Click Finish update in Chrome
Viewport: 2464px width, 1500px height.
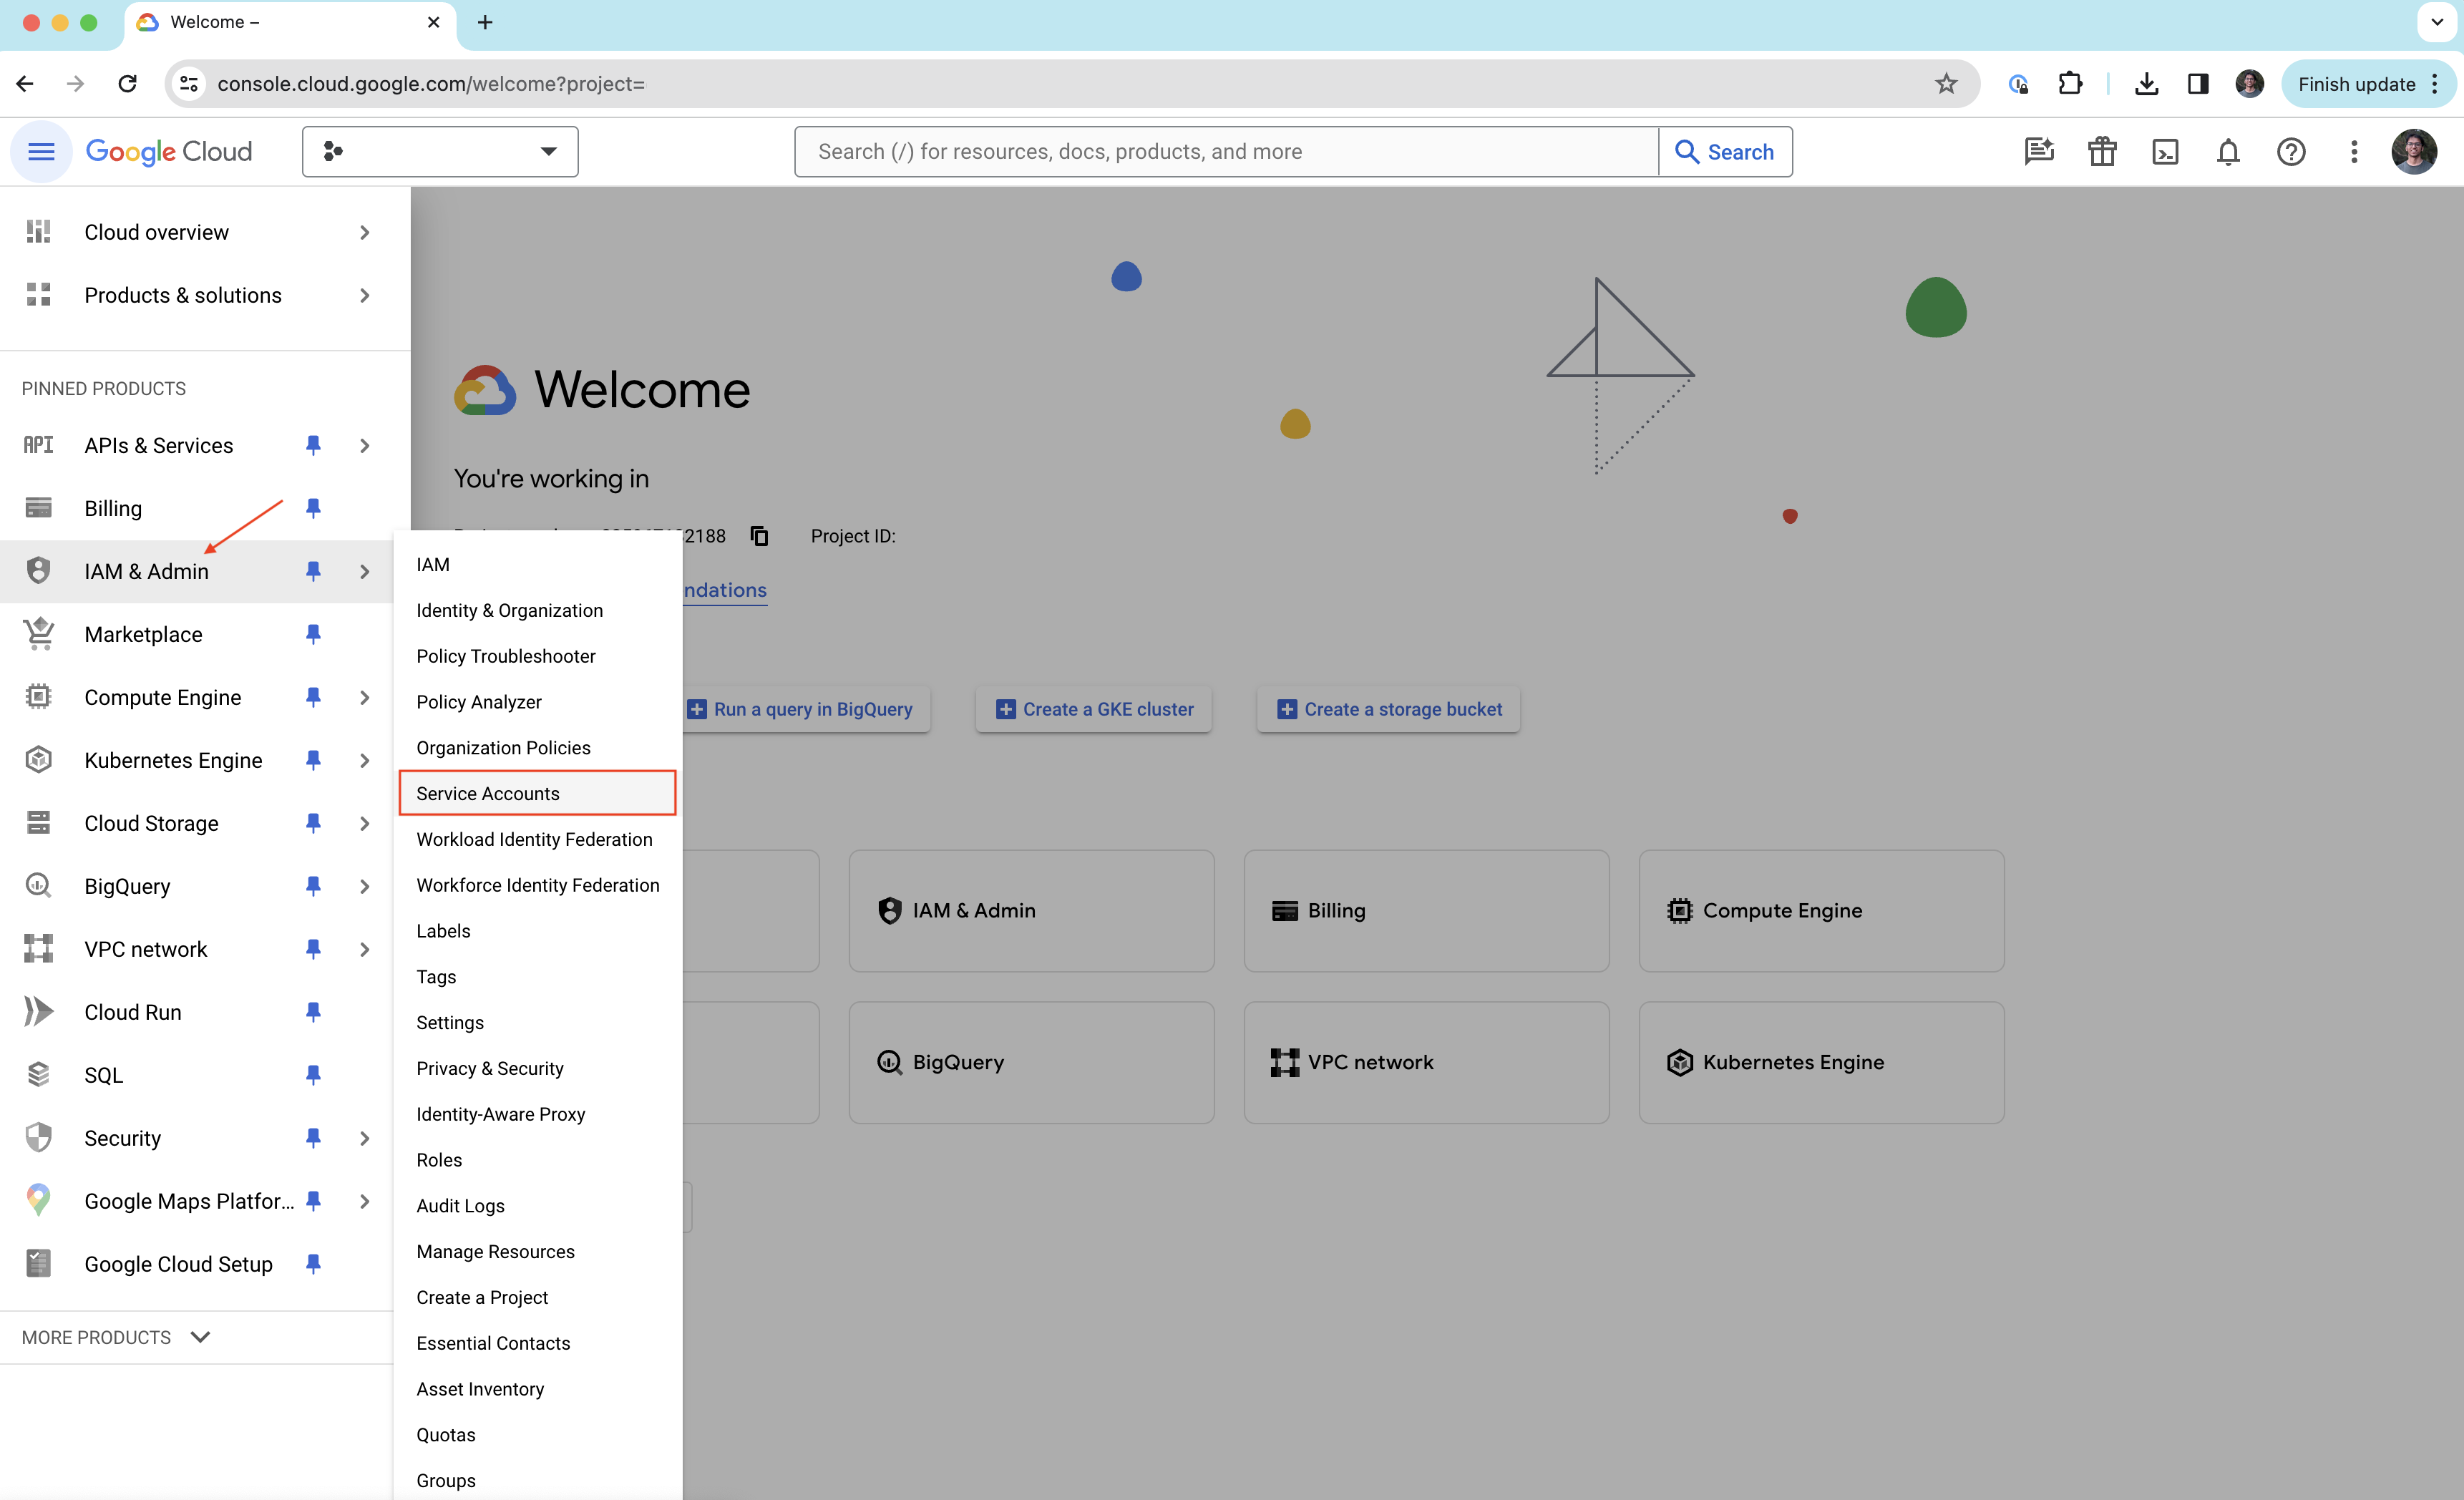tap(2368, 84)
